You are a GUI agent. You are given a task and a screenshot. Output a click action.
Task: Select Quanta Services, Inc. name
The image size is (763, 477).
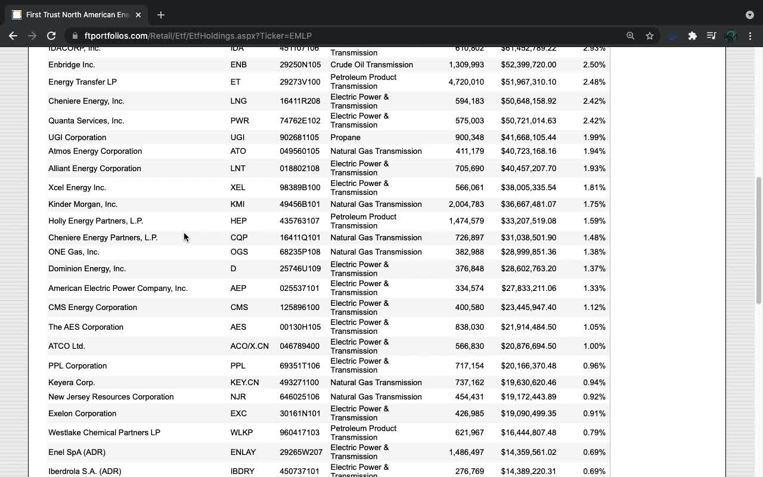click(86, 120)
